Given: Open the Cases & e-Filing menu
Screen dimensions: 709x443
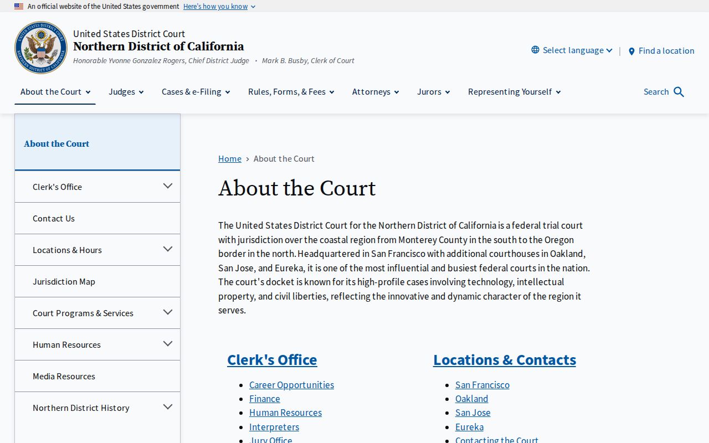Looking at the screenshot, I should click(x=196, y=92).
